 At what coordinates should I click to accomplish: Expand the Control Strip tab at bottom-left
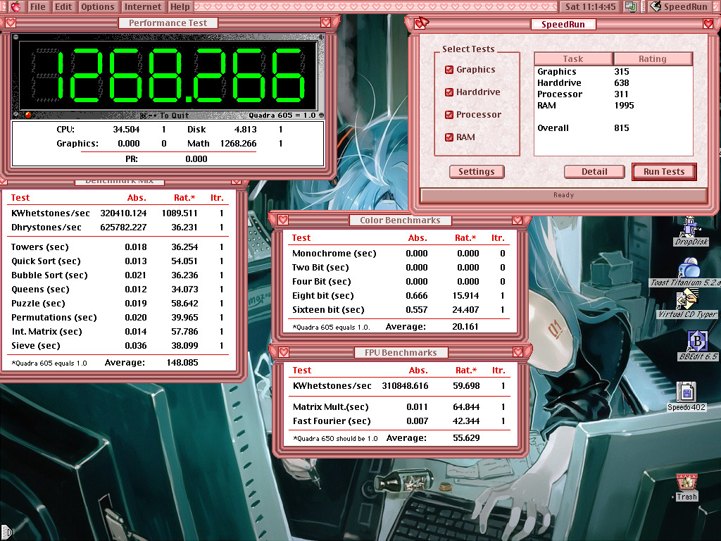click(x=5, y=532)
